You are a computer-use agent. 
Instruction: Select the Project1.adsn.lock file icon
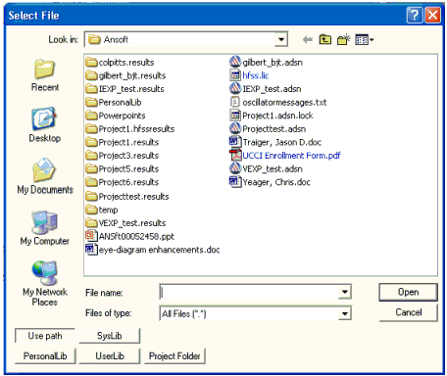(x=235, y=116)
